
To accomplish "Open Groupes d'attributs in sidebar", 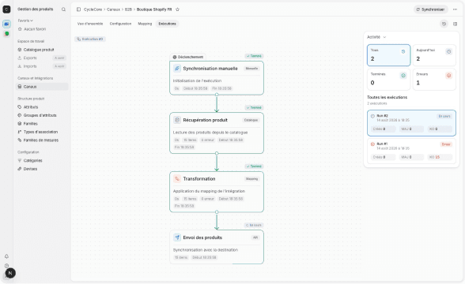I will [x=41, y=115].
